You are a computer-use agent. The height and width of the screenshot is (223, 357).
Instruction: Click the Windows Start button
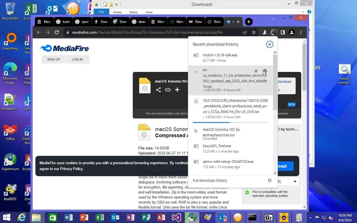pos(7,217)
